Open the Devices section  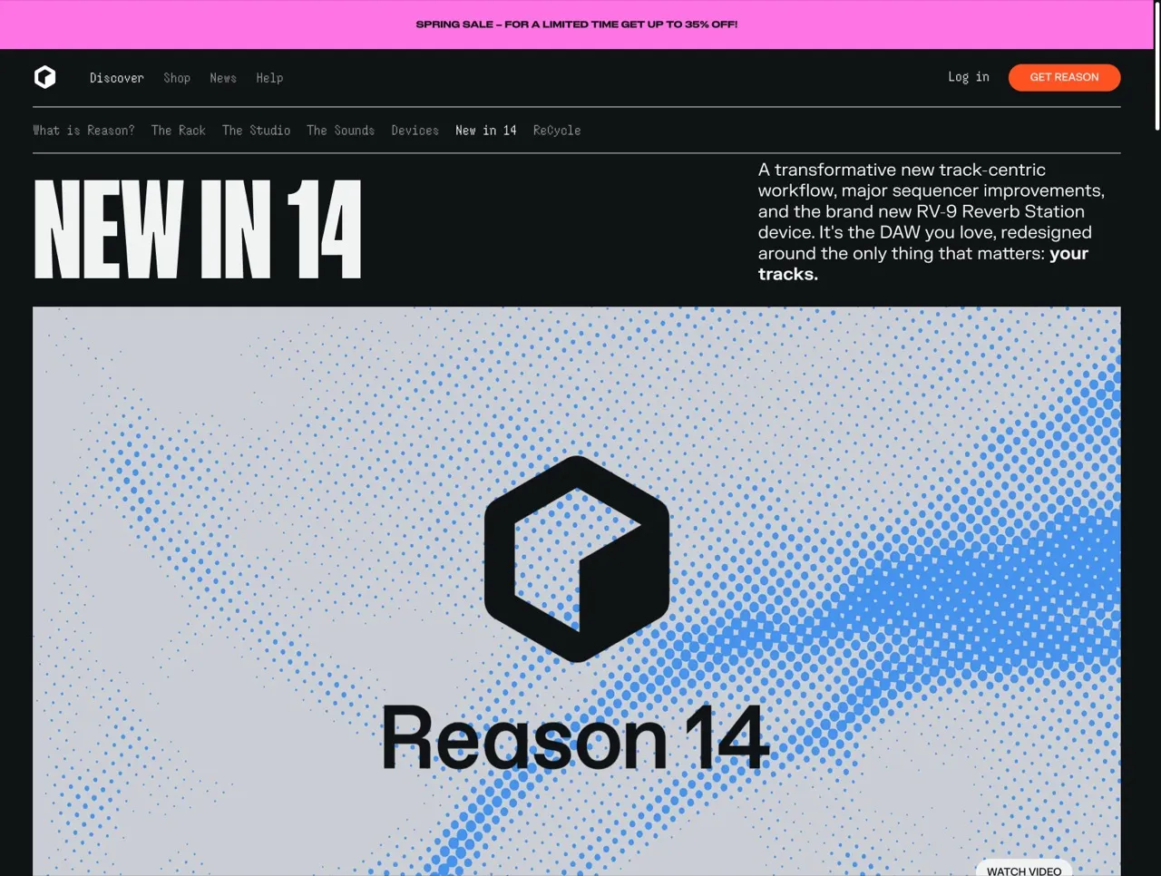[x=415, y=131]
